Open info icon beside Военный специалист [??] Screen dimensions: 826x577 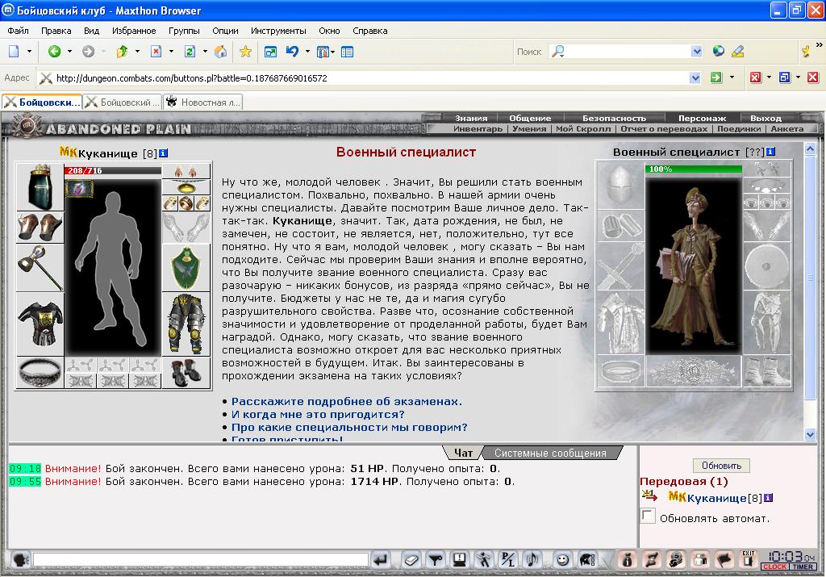tap(770, 152)
